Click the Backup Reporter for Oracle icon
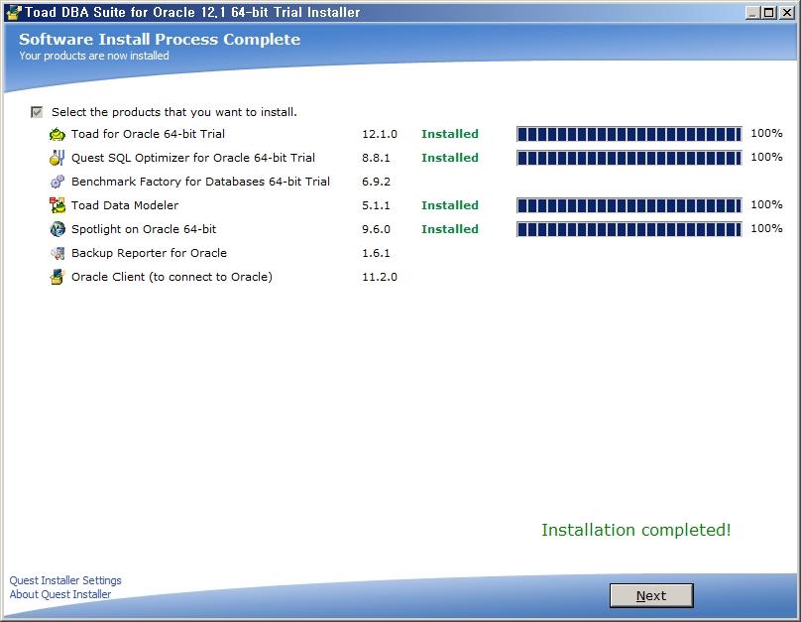801x622 pixels. (x=57, y=253)
